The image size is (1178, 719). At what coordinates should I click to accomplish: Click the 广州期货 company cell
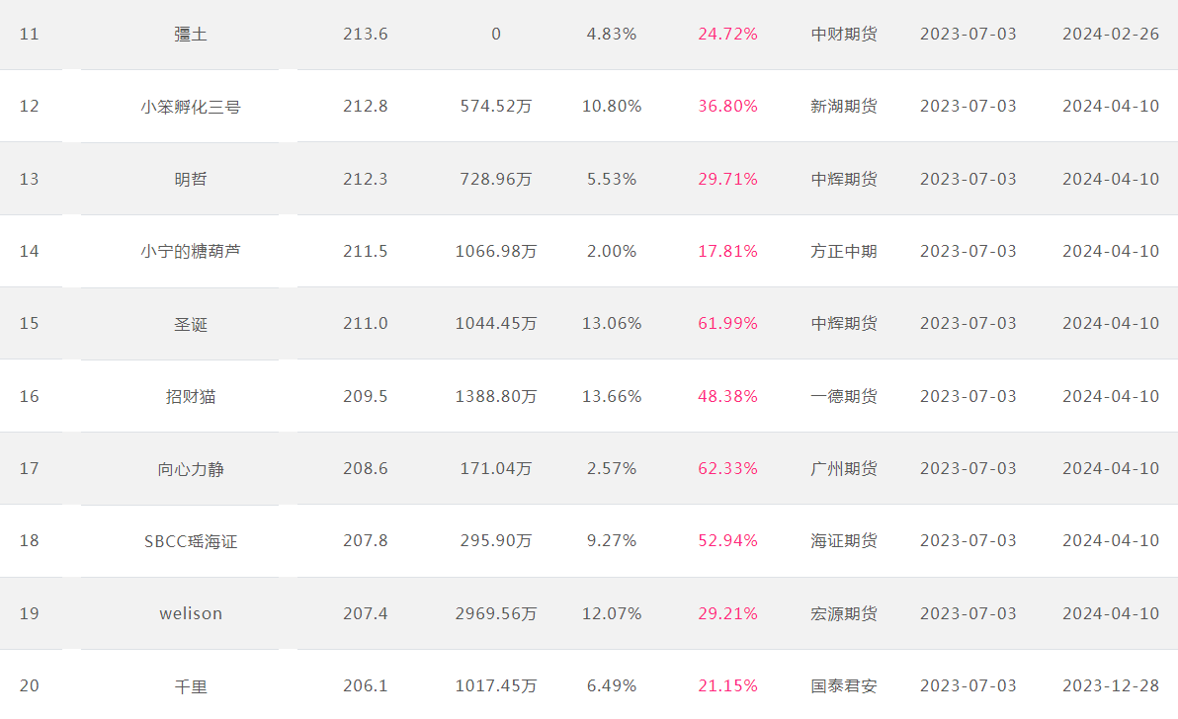pyautogui.click(x=844, y=468)
